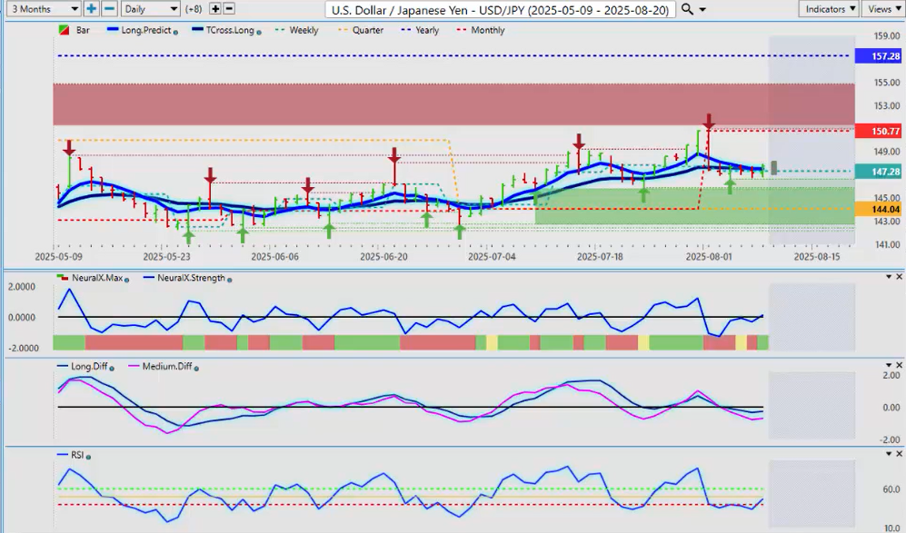
Task: Open the 3 Months range dropdown
Action: point(42,9)
